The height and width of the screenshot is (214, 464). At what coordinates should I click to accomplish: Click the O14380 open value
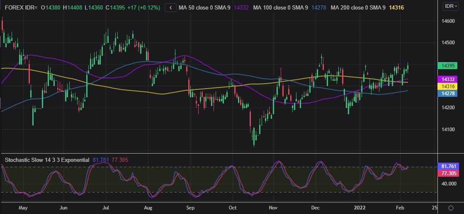click(51, 8)
